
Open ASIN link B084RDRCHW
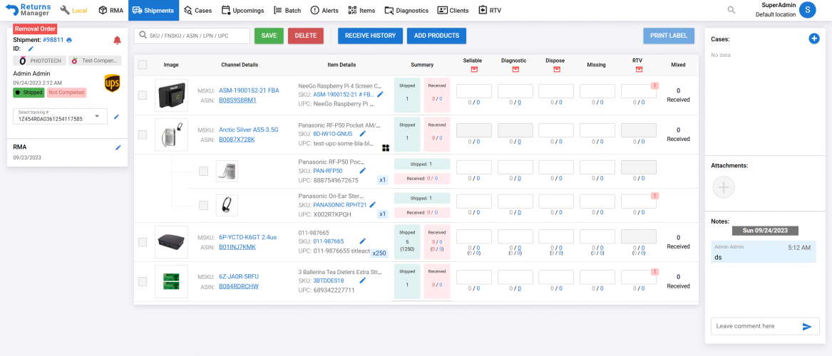pyautogui.click(x=239, y=286)
